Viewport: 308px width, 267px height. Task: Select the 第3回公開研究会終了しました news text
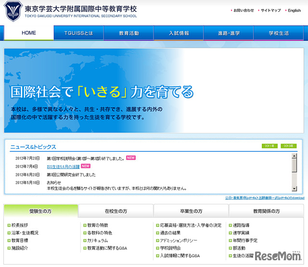pos(71,175)
